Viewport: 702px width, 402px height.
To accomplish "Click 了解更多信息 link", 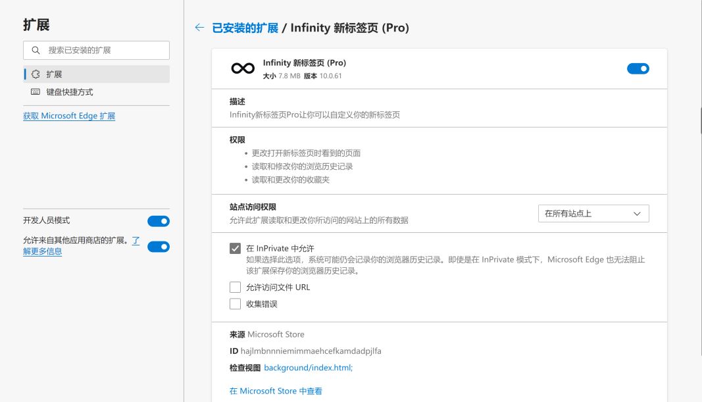I will point(42,251).
